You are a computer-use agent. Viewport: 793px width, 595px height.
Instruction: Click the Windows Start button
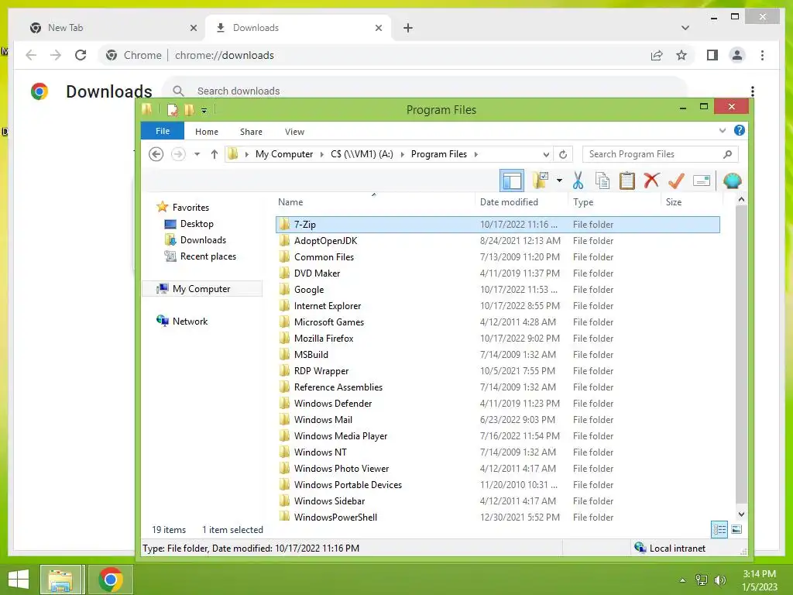[19, 580]
